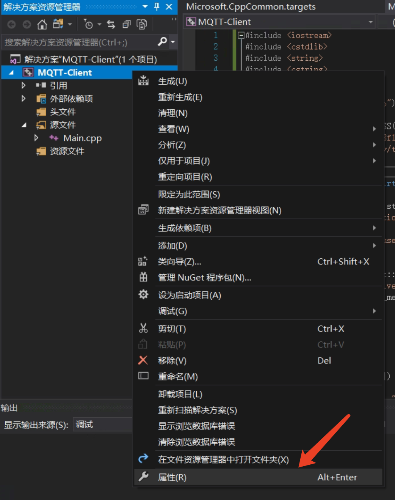Expand the 引用 node
The image size is (395, 500).
(x=24, y=85)
